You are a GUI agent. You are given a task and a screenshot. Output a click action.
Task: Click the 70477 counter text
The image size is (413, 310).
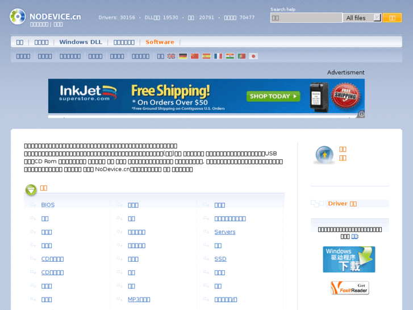[239, 18]
